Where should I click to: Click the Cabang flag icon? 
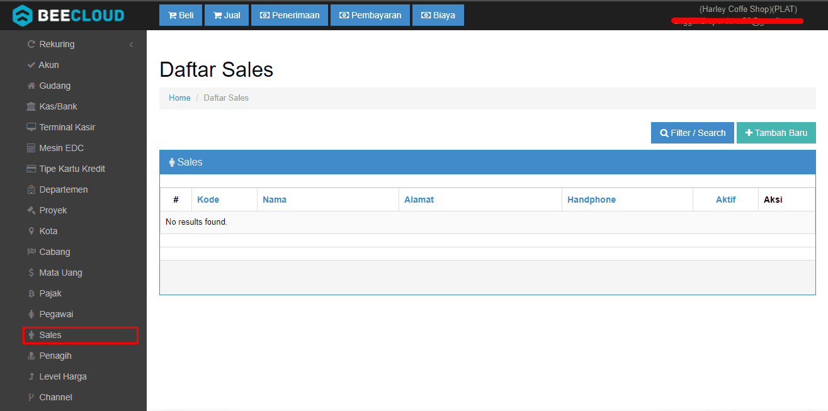click(x=31, y=252)
